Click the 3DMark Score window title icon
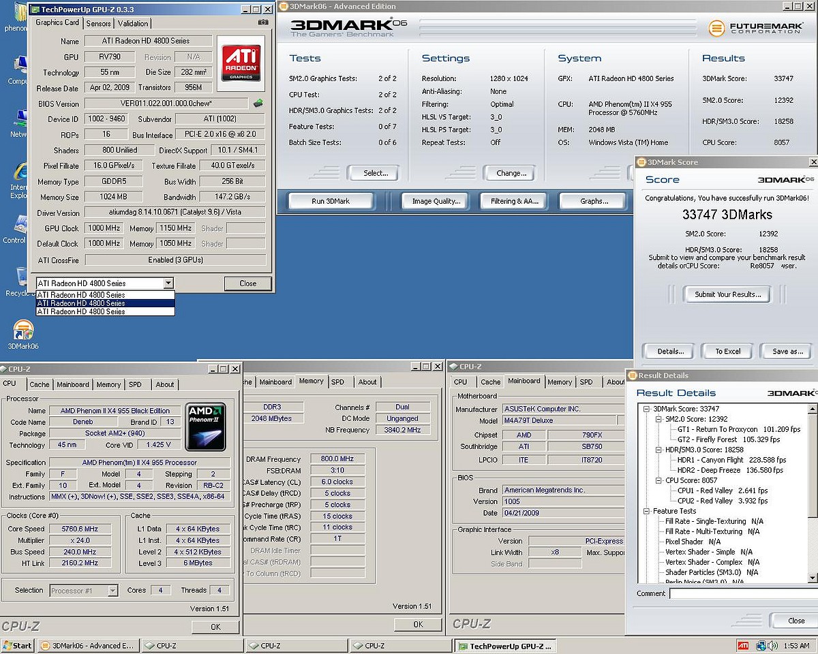This screenshot has height=654, width=818. click(641, 162)
